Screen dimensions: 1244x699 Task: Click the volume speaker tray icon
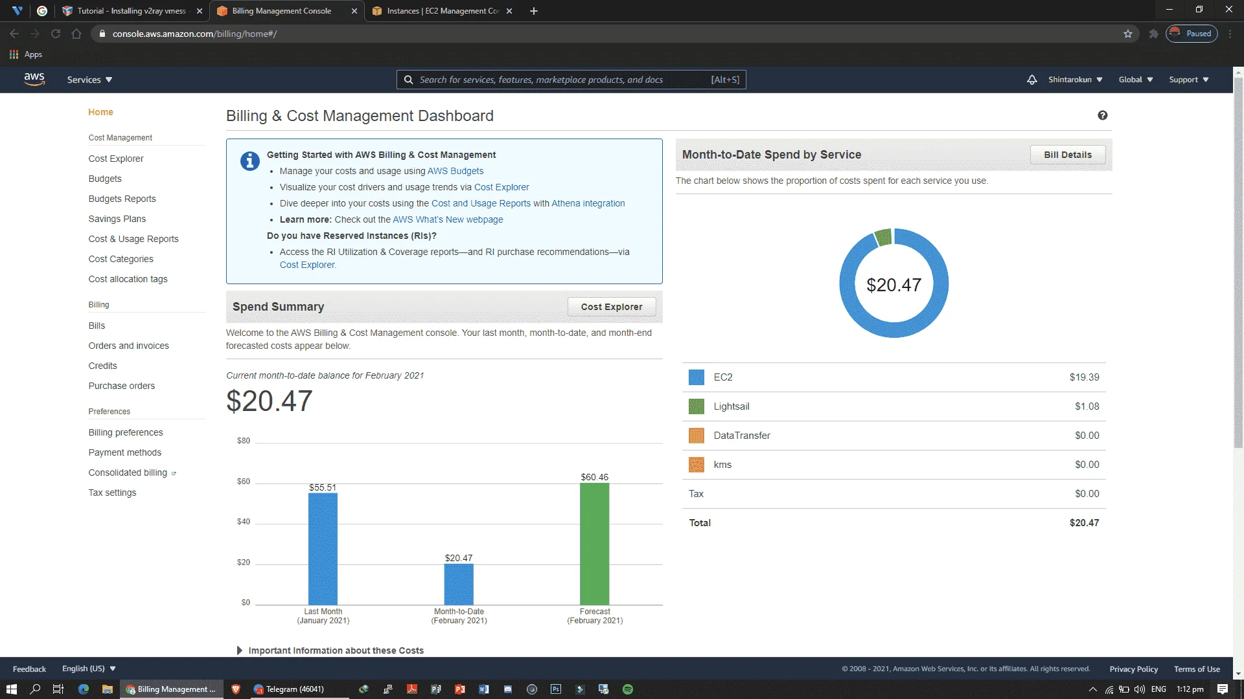pyautogui.click(x=1140, y=689)
